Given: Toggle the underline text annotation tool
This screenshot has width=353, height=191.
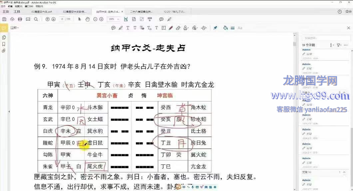Looking at the screenshot, I should [x=128, y=28].
